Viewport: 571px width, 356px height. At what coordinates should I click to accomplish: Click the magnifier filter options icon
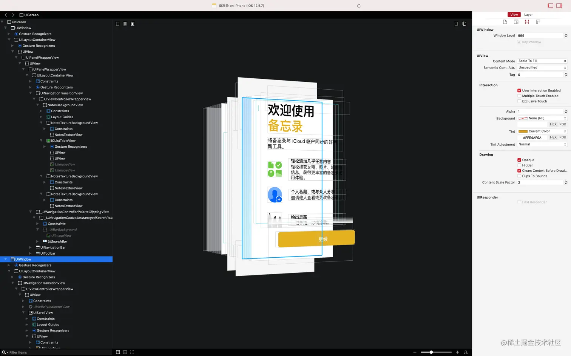coord(5,352)
